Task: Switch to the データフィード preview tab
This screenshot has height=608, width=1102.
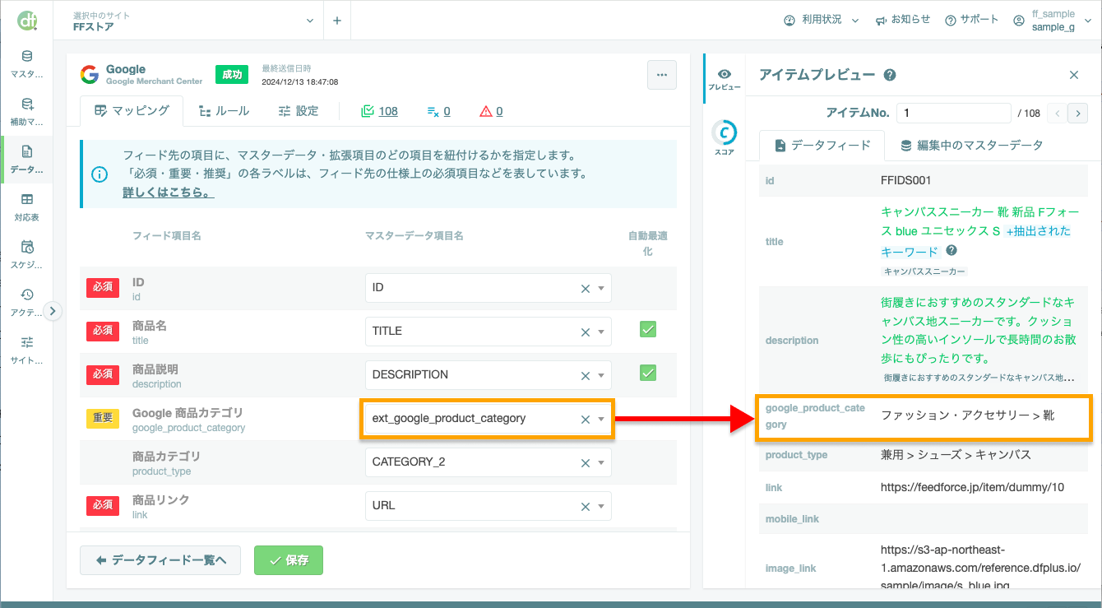Action: 822,146
